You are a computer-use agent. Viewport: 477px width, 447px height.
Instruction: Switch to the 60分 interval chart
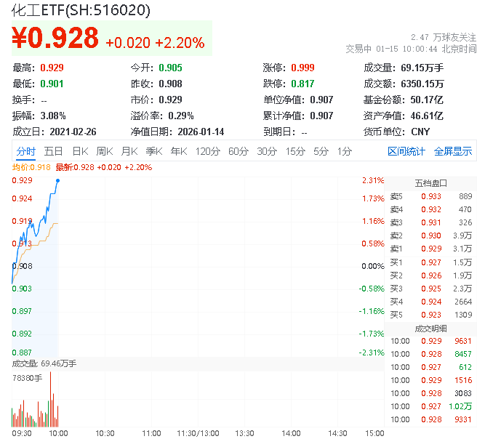tap(238, 151)
